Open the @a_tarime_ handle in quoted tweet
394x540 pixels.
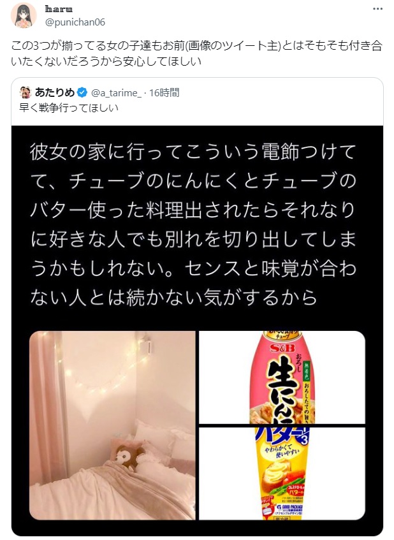(116, 93)
